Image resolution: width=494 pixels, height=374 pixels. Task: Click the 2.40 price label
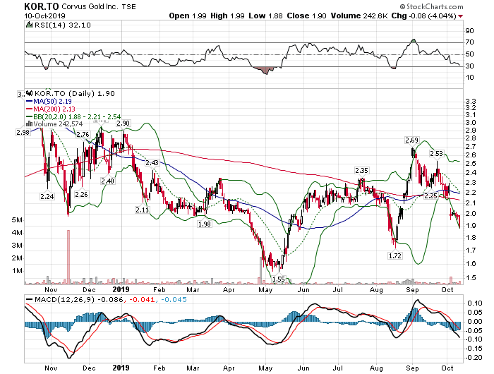(x=107, y=181)
